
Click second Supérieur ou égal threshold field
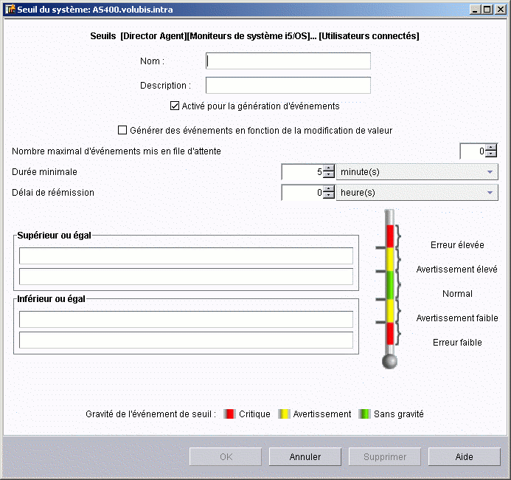[186, 277]
